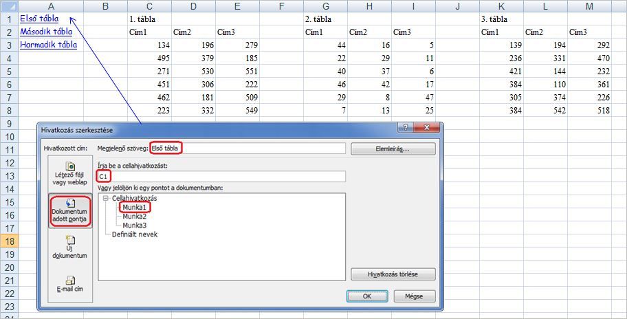Image resolution: width=627 pixels, height=319 pixels.
Task: Select column M header
Action: tap(589, 6)
